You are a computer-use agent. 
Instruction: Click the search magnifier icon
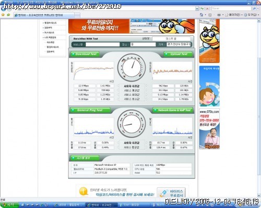pos(254,8)
